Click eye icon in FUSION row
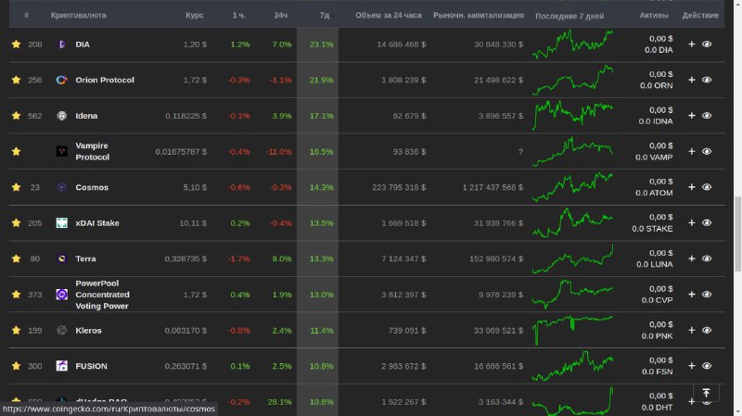742x416 pixels. (x=707, y=366)
